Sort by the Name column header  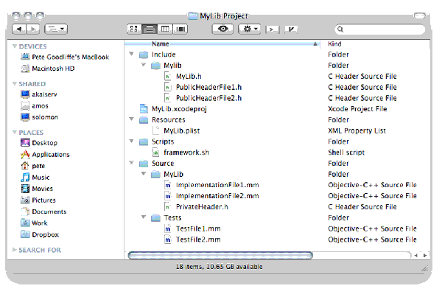[x=222, y=44]
